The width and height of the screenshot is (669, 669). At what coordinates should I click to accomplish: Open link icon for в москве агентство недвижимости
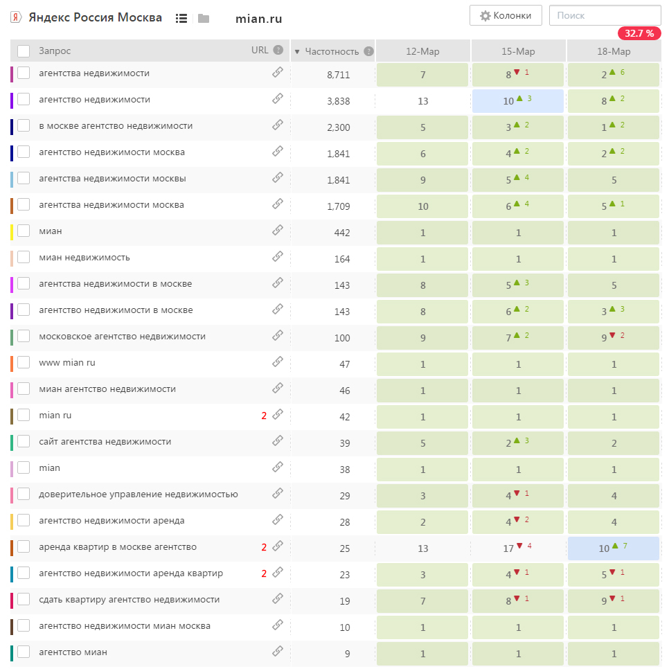pos(278,125)
